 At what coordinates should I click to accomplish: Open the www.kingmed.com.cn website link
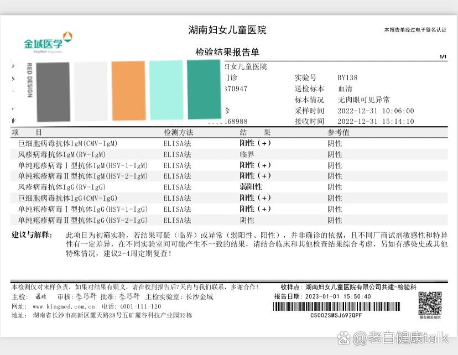pos(59,306)
